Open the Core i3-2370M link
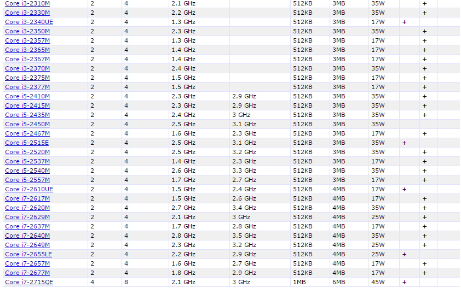 coord(27,68)
